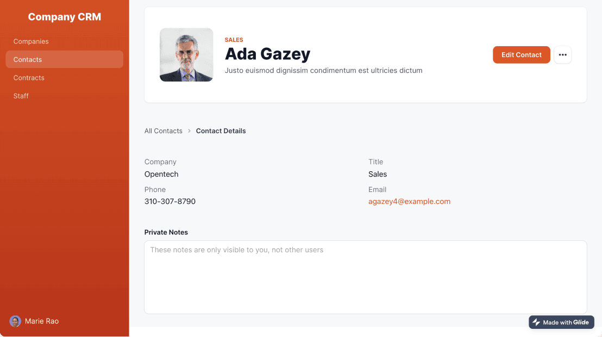602x337 pixels.
Task: Click the phone number 310-307-8790
Action: click(170, 202)
